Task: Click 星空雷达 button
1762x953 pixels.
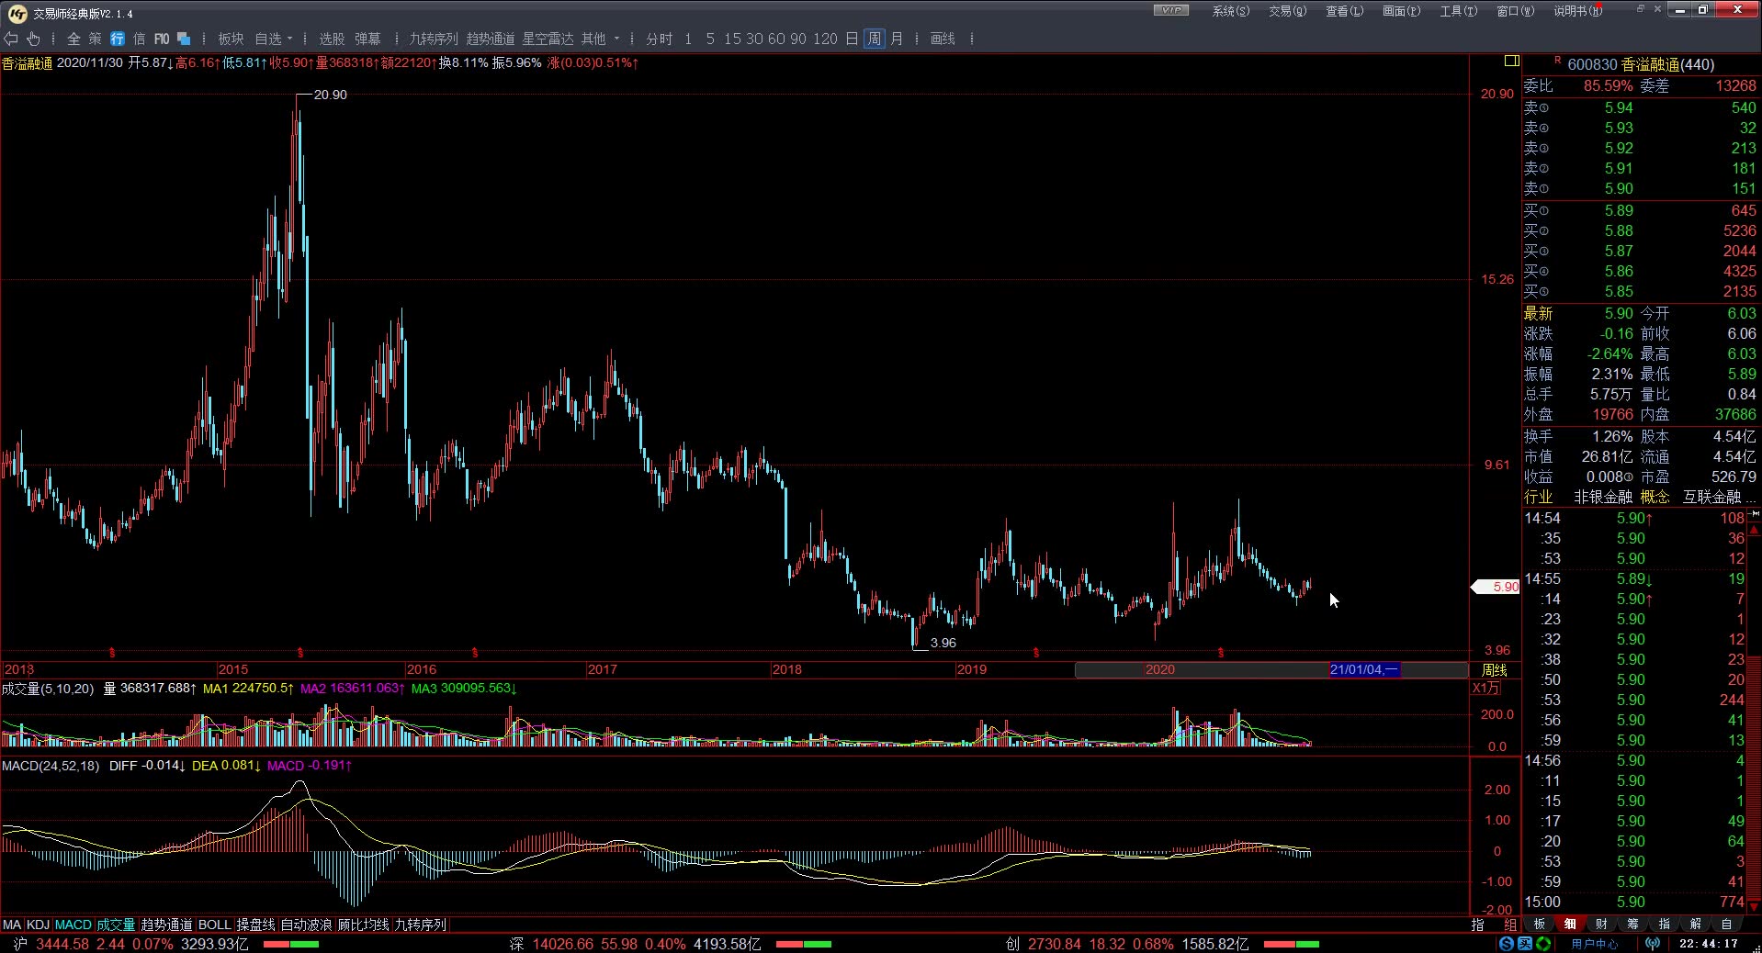Action: (x=548, y=39)
